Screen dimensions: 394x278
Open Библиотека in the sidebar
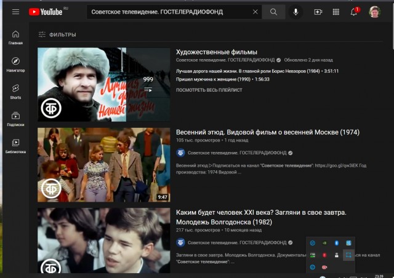click(15, 146)
